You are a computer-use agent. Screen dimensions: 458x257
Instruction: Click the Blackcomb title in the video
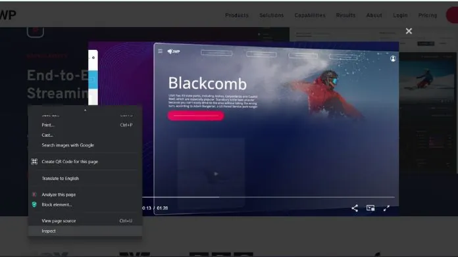[207, 83]
